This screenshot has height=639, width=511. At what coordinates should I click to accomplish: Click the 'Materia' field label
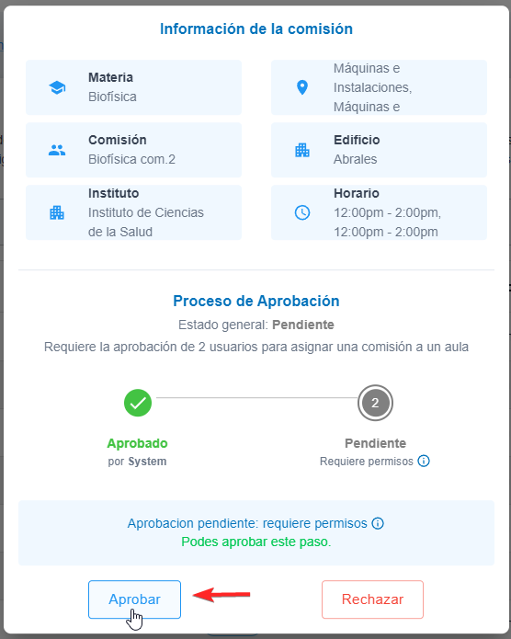[x=111, y=77]
